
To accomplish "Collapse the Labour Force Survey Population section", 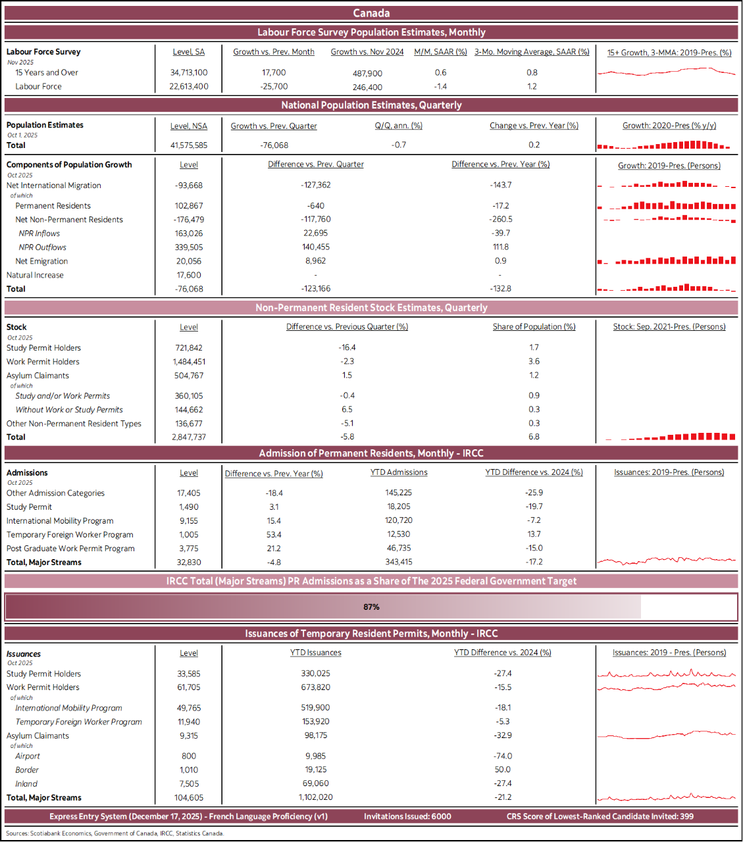I will 371,32.
